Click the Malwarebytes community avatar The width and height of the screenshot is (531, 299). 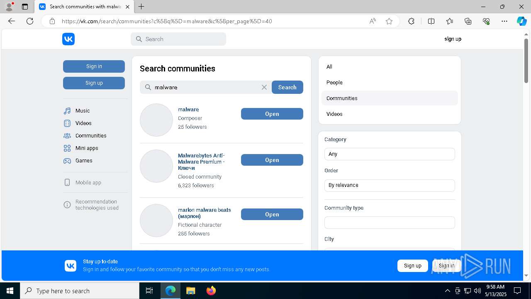click(x=156, y=166)
